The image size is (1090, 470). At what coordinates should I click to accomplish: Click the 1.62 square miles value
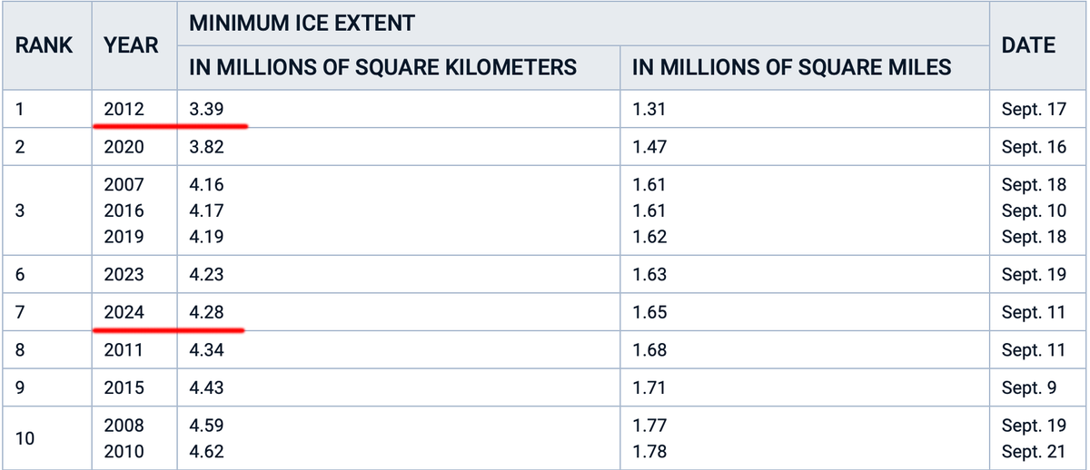pyautogui.click(x=649, y=237)
